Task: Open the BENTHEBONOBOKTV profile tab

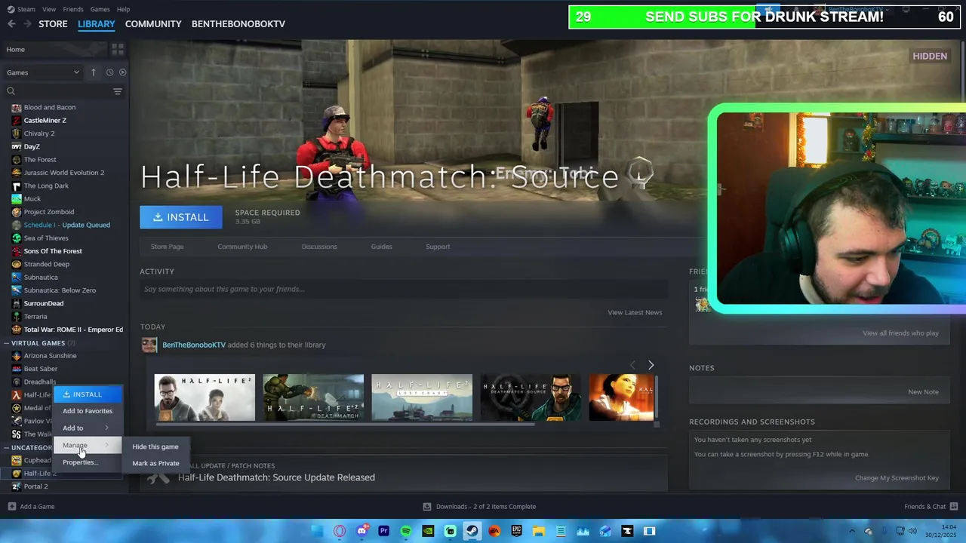Action: 238,24
